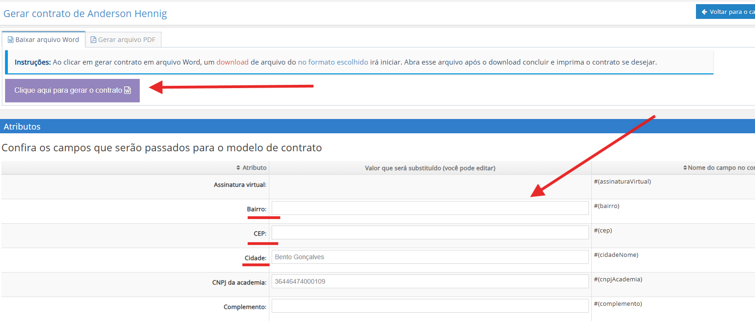Click the left arrow icon on the Voltar button
Image resolution: width=755 pixels, height=321 pixels.
(x=704, y=12)
